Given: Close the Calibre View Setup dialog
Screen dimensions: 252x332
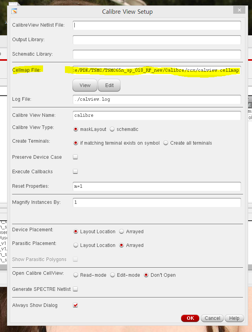Looking at the screenshot, I should coord(239,10).
